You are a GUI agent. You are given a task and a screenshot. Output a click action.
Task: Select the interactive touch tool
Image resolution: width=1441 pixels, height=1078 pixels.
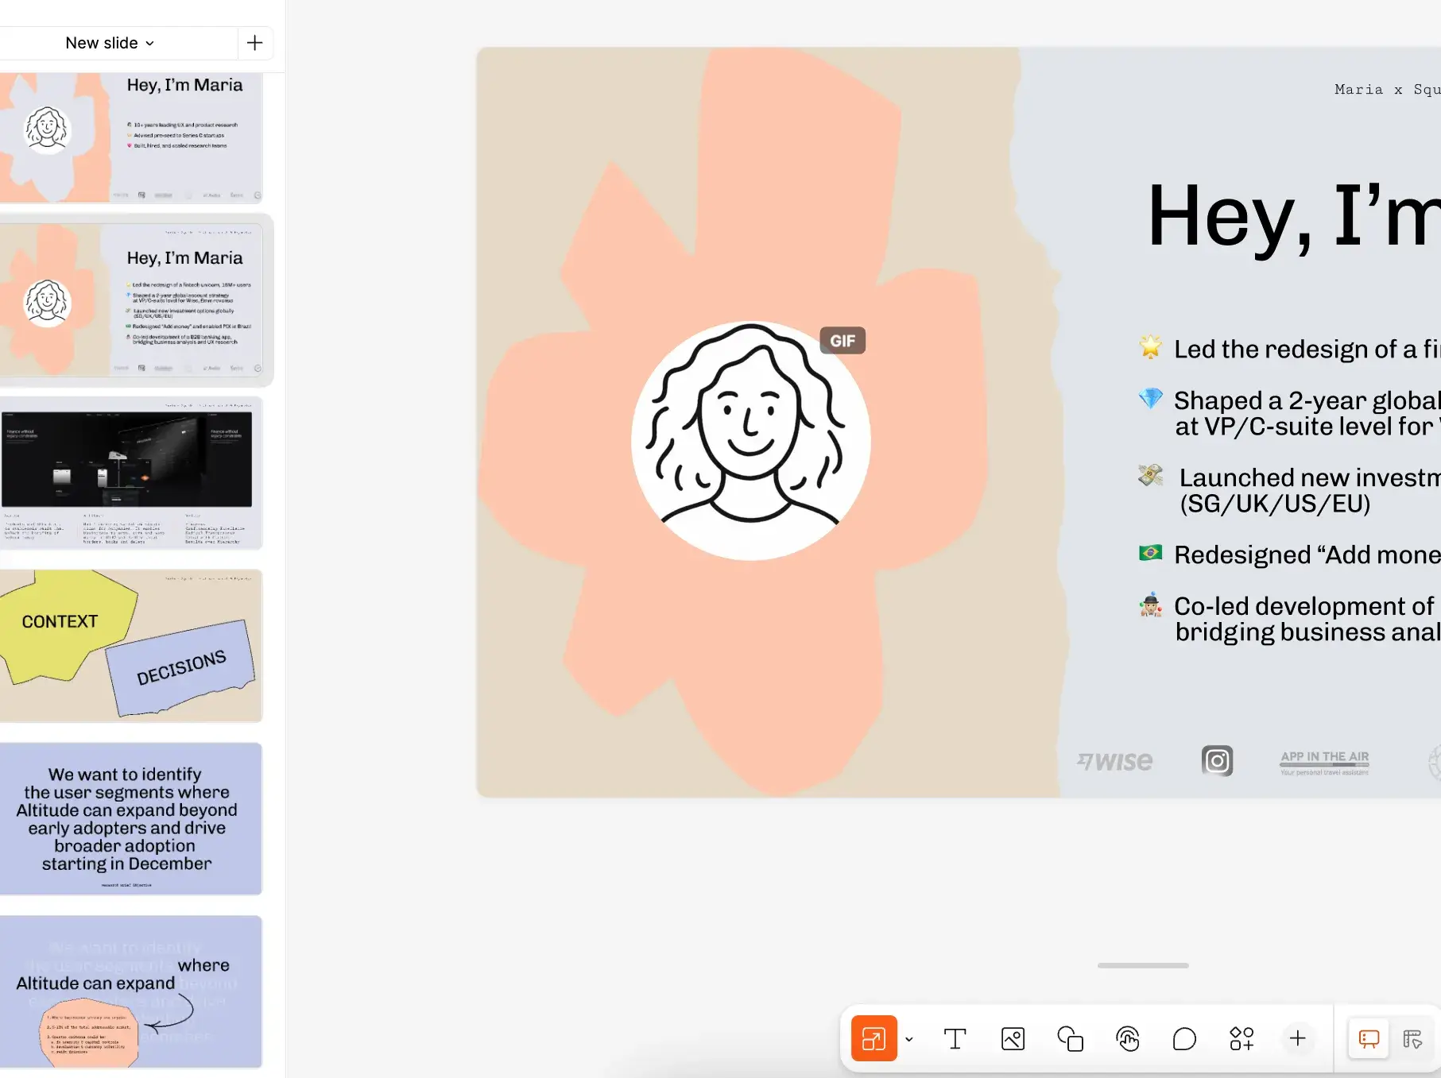1127,1038
